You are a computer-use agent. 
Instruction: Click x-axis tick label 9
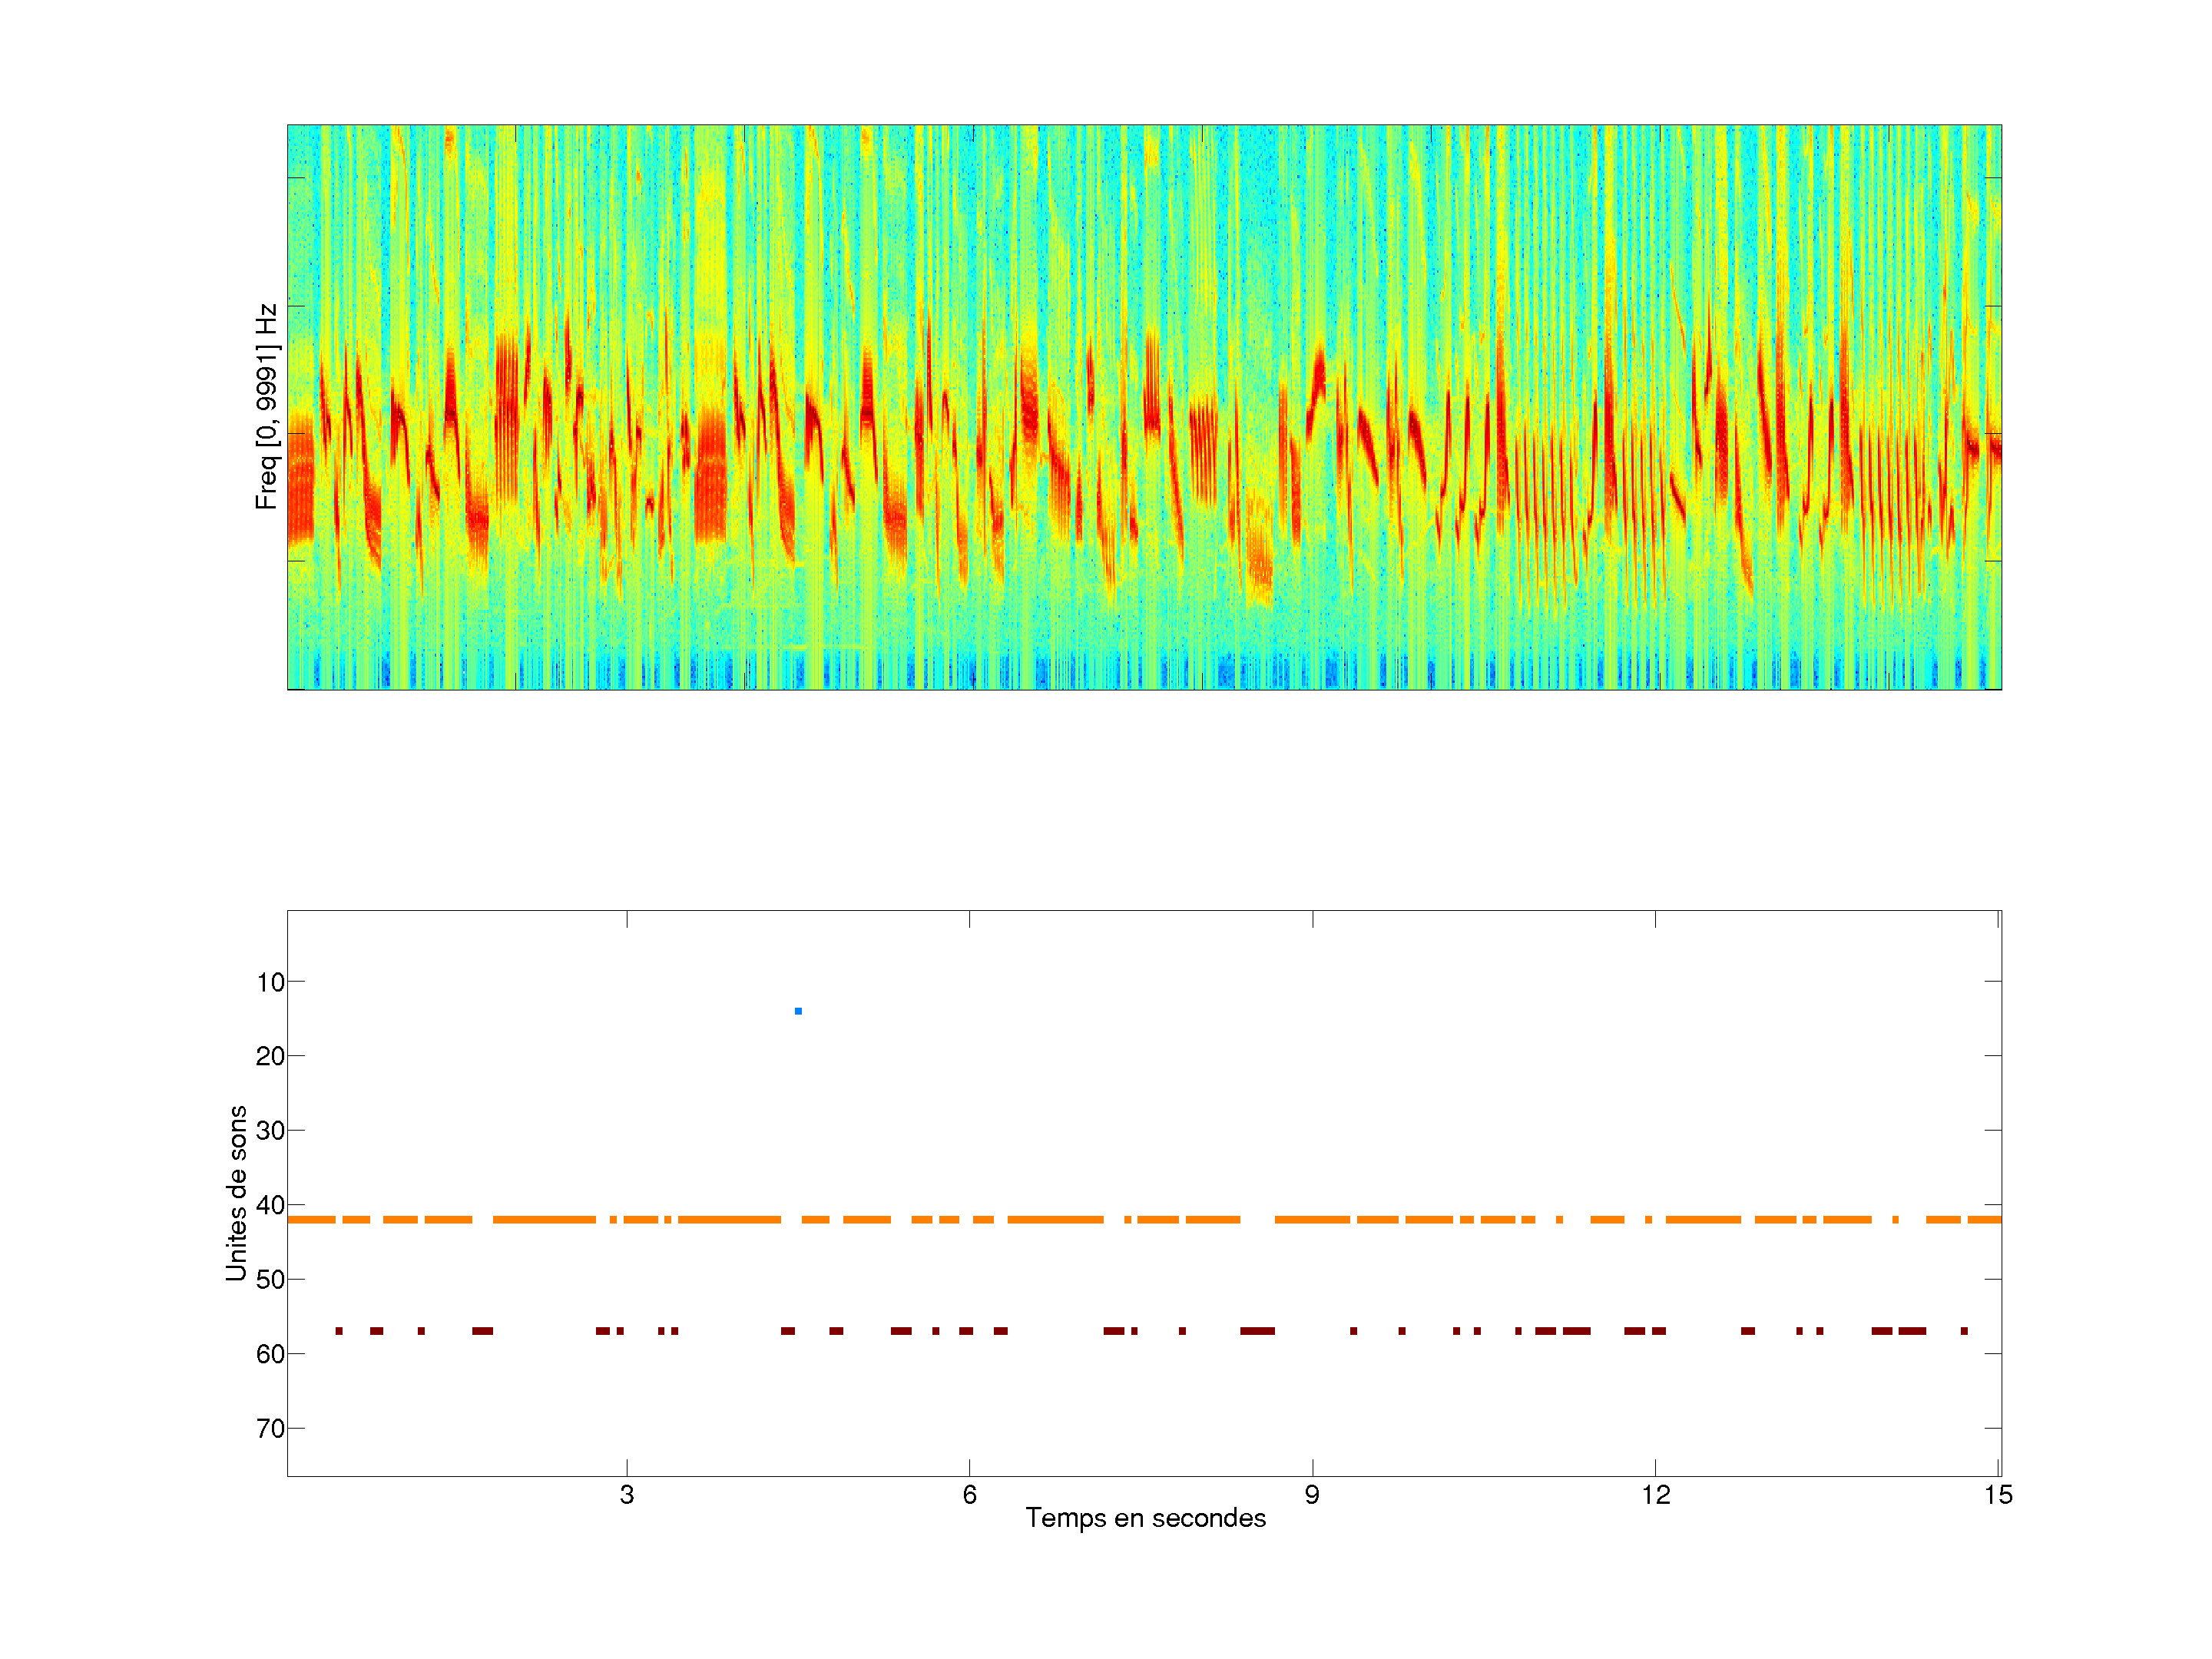(1312, 1495)
